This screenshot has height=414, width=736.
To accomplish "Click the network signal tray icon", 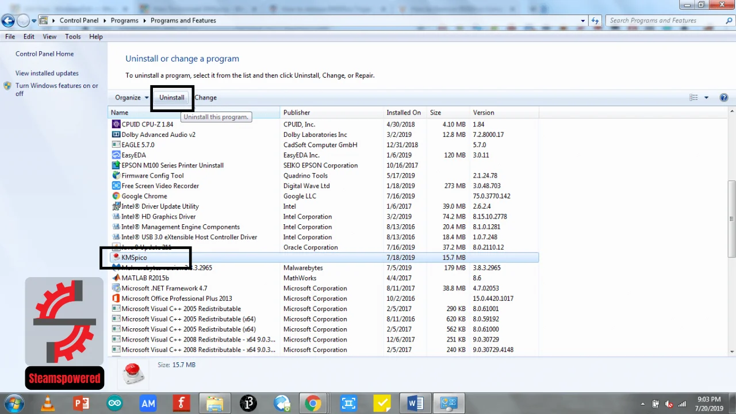I will click(x=682, y=404).
